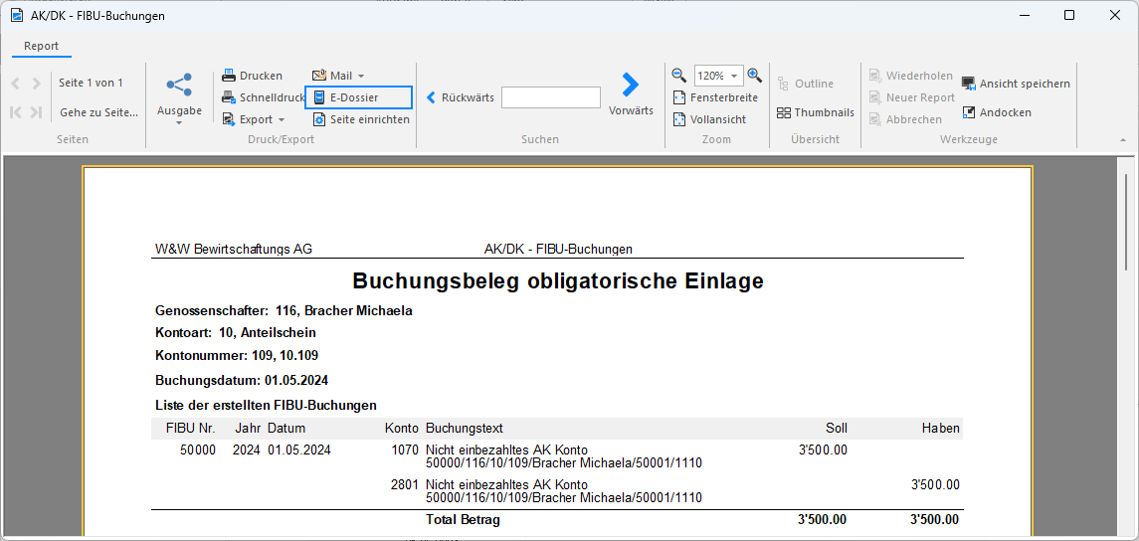Click Outline in Übersicht group
Viewport: 1139px width, 541px height.
point(806,84)
